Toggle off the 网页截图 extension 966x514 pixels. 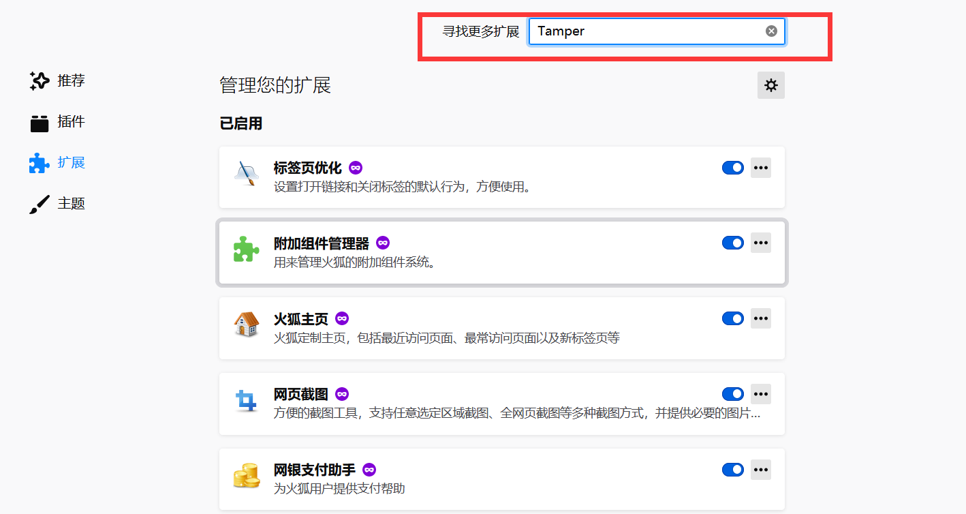coord(732,393)
